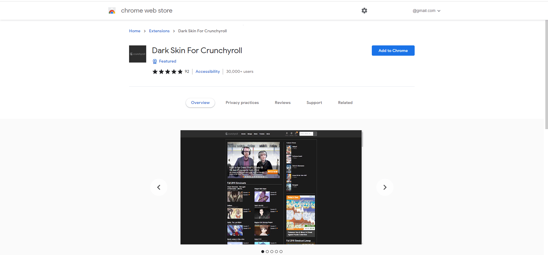Go to the Home breadcrumb link
The height and width of the screenshot is (255, 548).
(135, 31)
